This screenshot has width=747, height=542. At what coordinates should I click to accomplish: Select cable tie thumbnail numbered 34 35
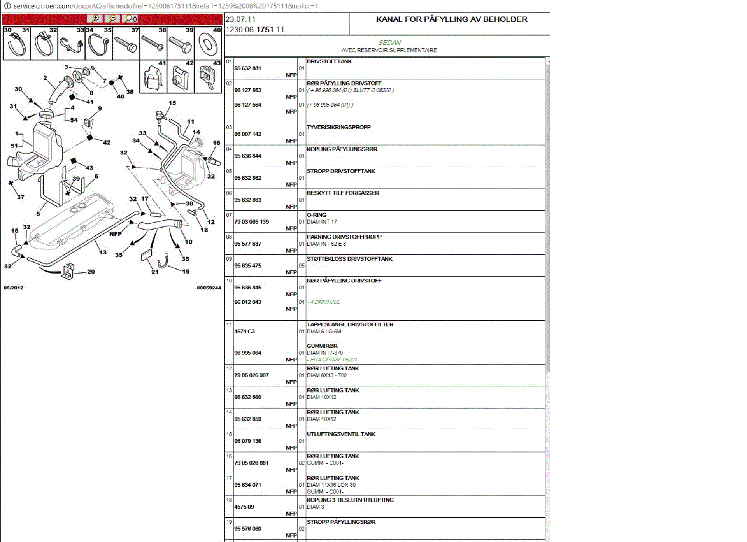tap(99, 43)
